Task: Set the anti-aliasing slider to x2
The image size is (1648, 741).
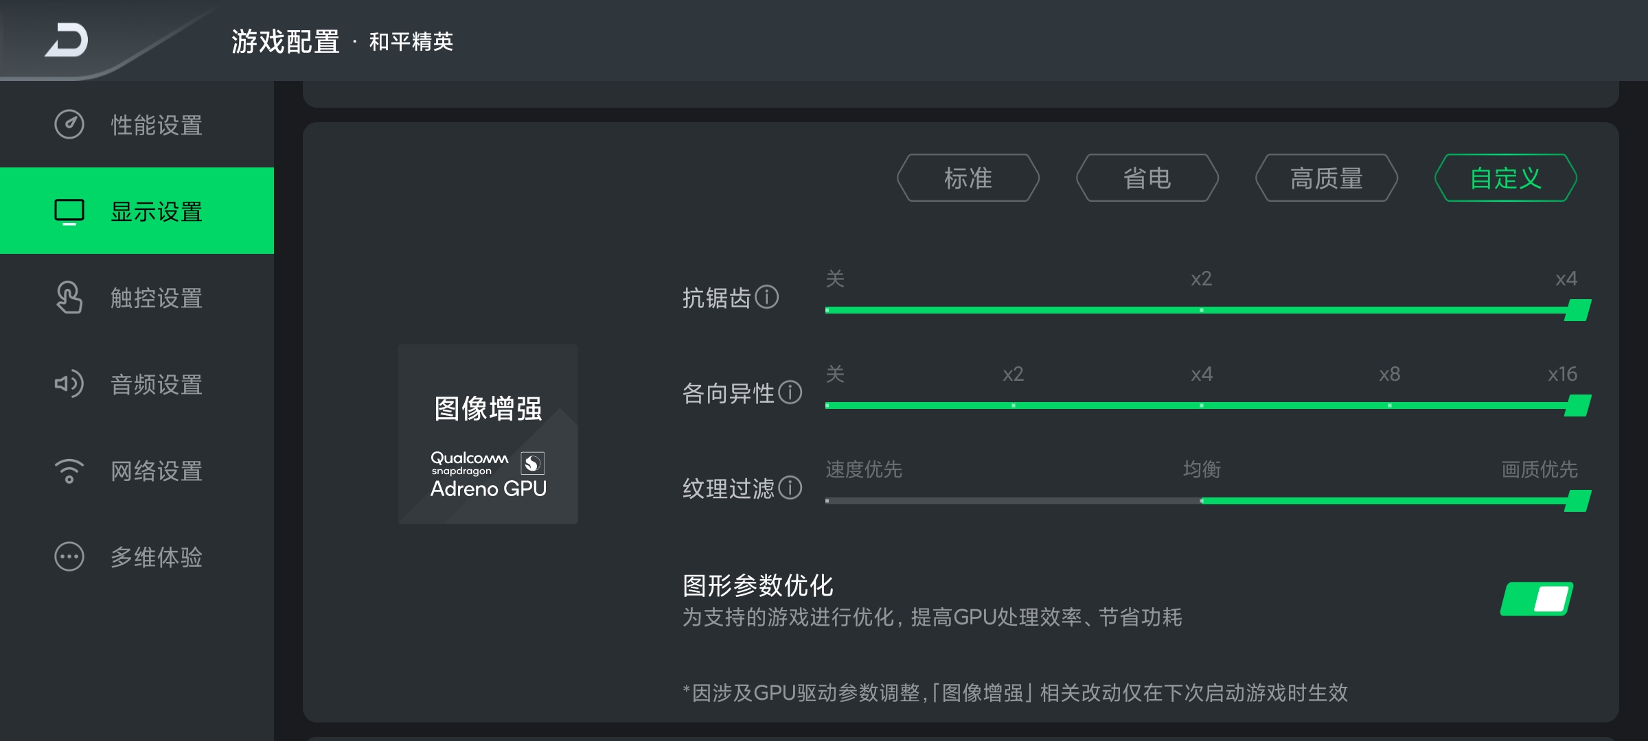Action: tap(1202, 310)
